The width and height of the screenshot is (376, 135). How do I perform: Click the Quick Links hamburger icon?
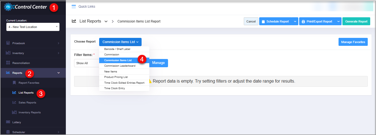point(74,6)
